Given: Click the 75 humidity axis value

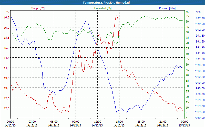Looking at the screenshot, I should [187, 38].
